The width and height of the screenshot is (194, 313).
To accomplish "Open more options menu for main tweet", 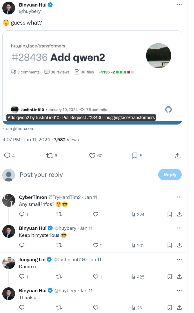I will click(179, 5).
